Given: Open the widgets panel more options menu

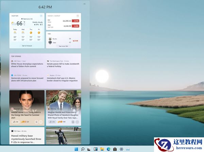Looking at the screenshot, I should click(84, 4).
